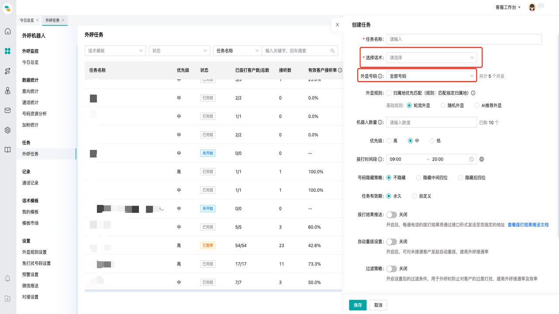This screenshot has width=559, height=314.
Task: Open 微信推送 in sidebar
Action: point(31,286)
